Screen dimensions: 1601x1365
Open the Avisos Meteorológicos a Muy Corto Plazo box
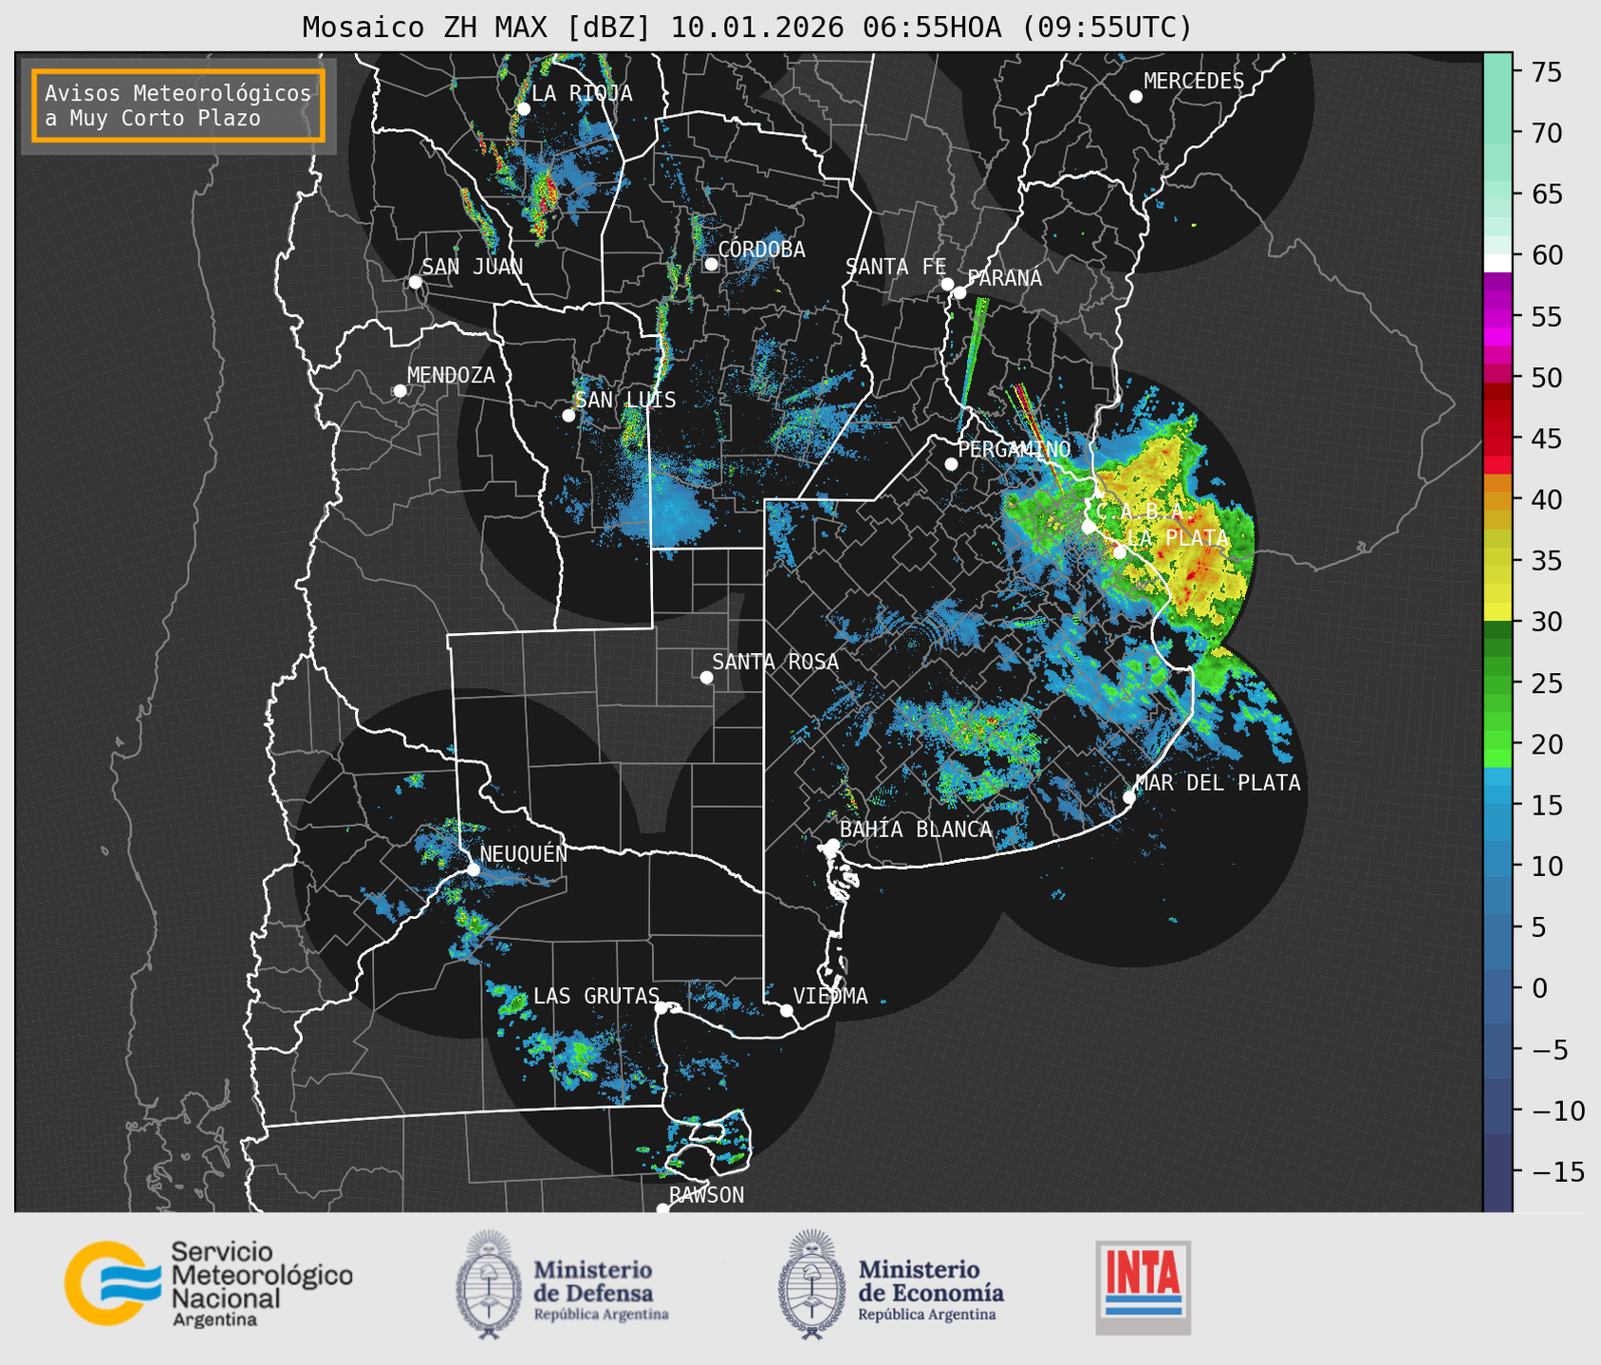click(x=178, y=105)
